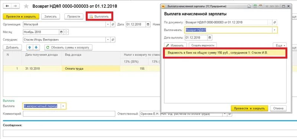
Task: Expand the Организация dropdown
Action: point(108,24)
